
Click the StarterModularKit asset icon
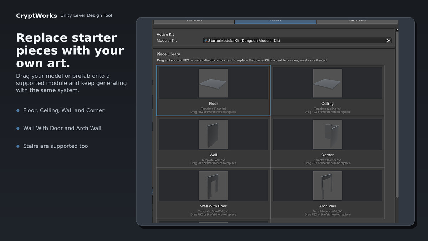[206, 41]
